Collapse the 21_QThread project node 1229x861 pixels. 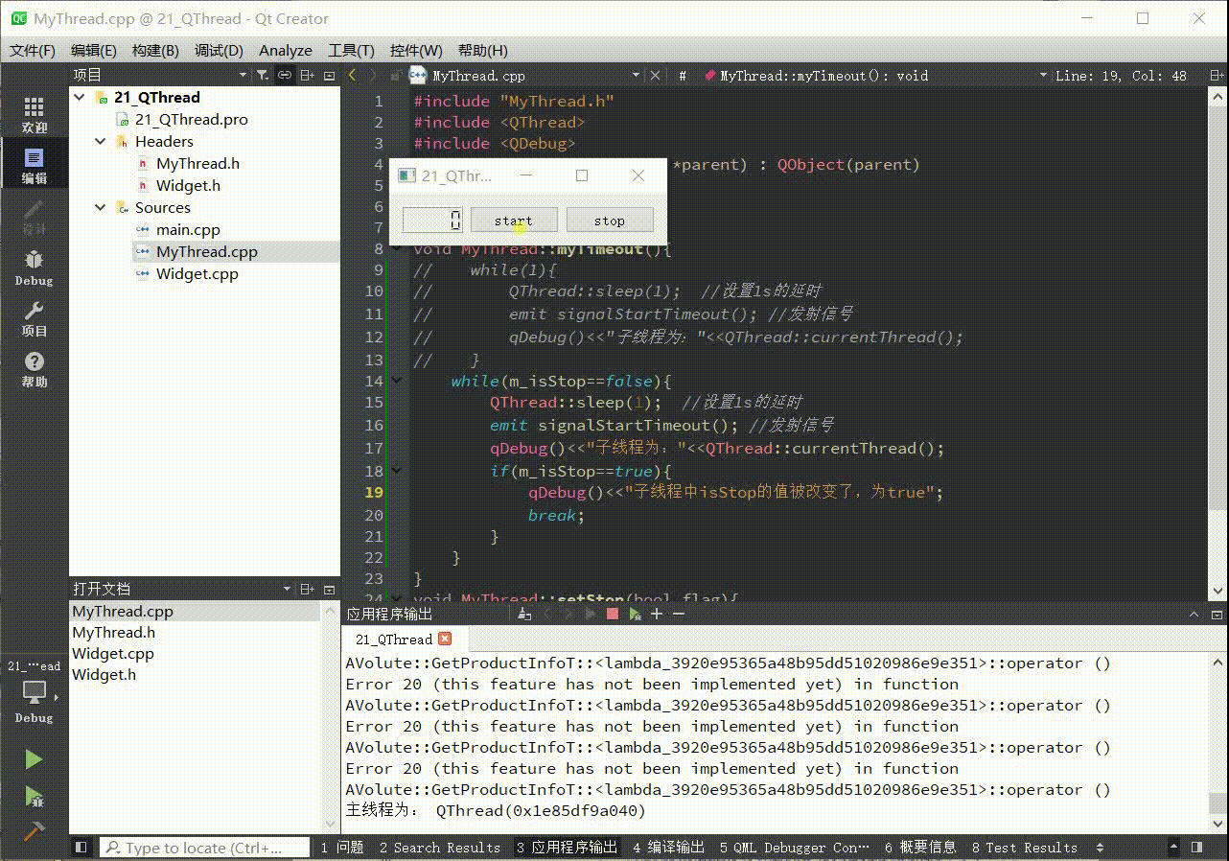pos(80,97)
